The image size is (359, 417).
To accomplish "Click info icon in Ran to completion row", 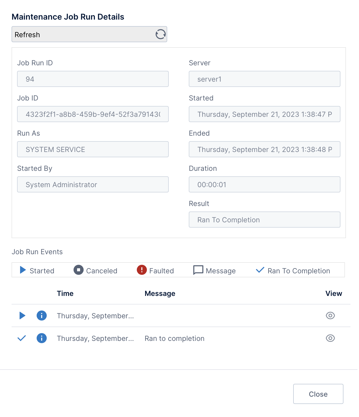I will [42, 338].
